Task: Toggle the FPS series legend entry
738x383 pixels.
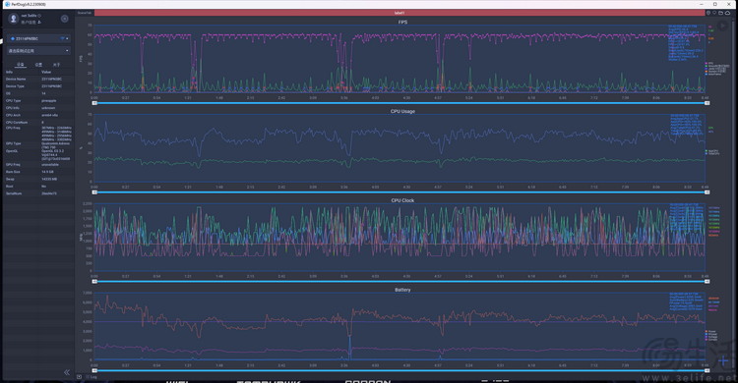Action: coord(709,63)
